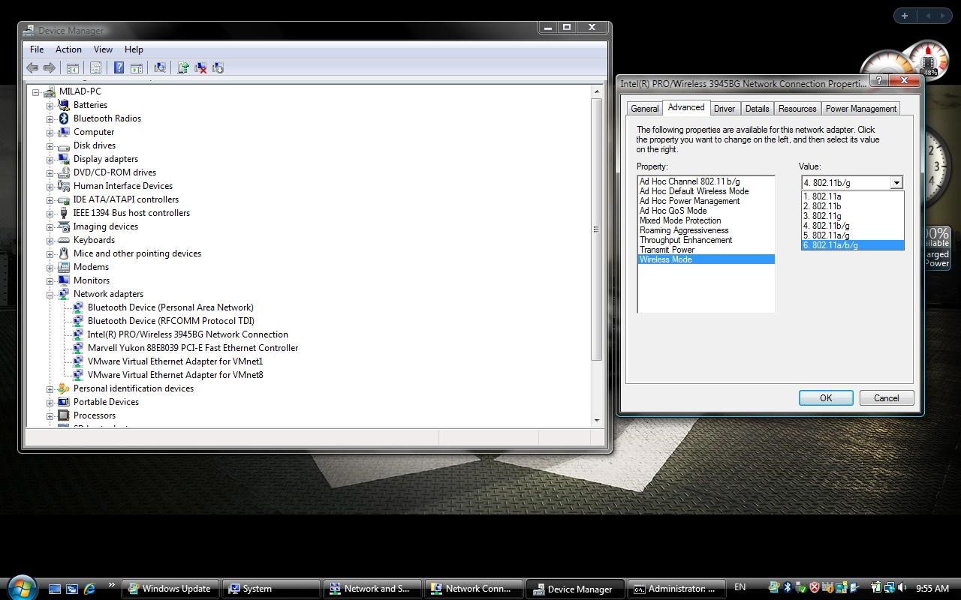The width and height of the screenshot is (961, 600).
Task: Open the Action menu
Action: [x=68, y=49]
